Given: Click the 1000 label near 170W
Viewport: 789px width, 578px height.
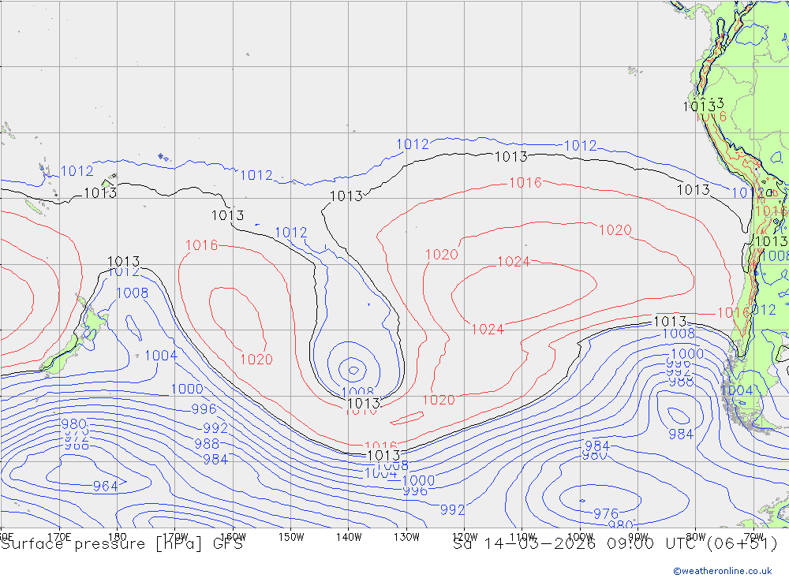Looking at the screenshot, I should pyautogui.click(x=187, y=389).
